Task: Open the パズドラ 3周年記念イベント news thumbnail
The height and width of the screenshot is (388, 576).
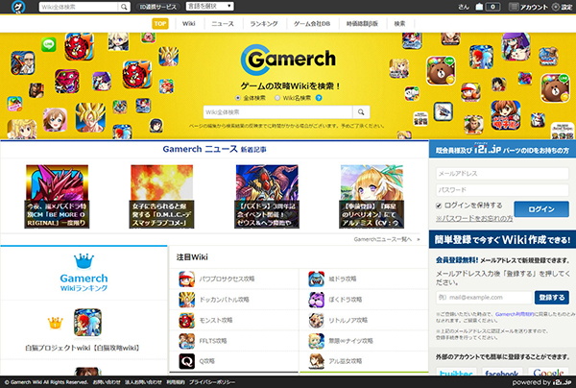Action: coord(267,196)
